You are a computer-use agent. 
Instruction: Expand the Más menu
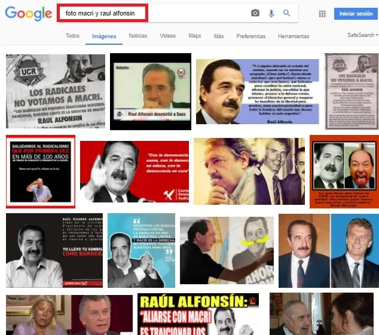219,36
